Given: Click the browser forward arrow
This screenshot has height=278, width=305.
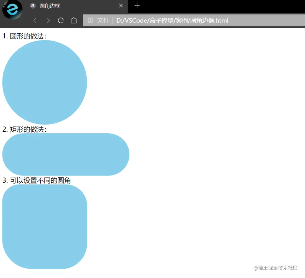Looking at the screenshot, I should (x=48, y=20).
